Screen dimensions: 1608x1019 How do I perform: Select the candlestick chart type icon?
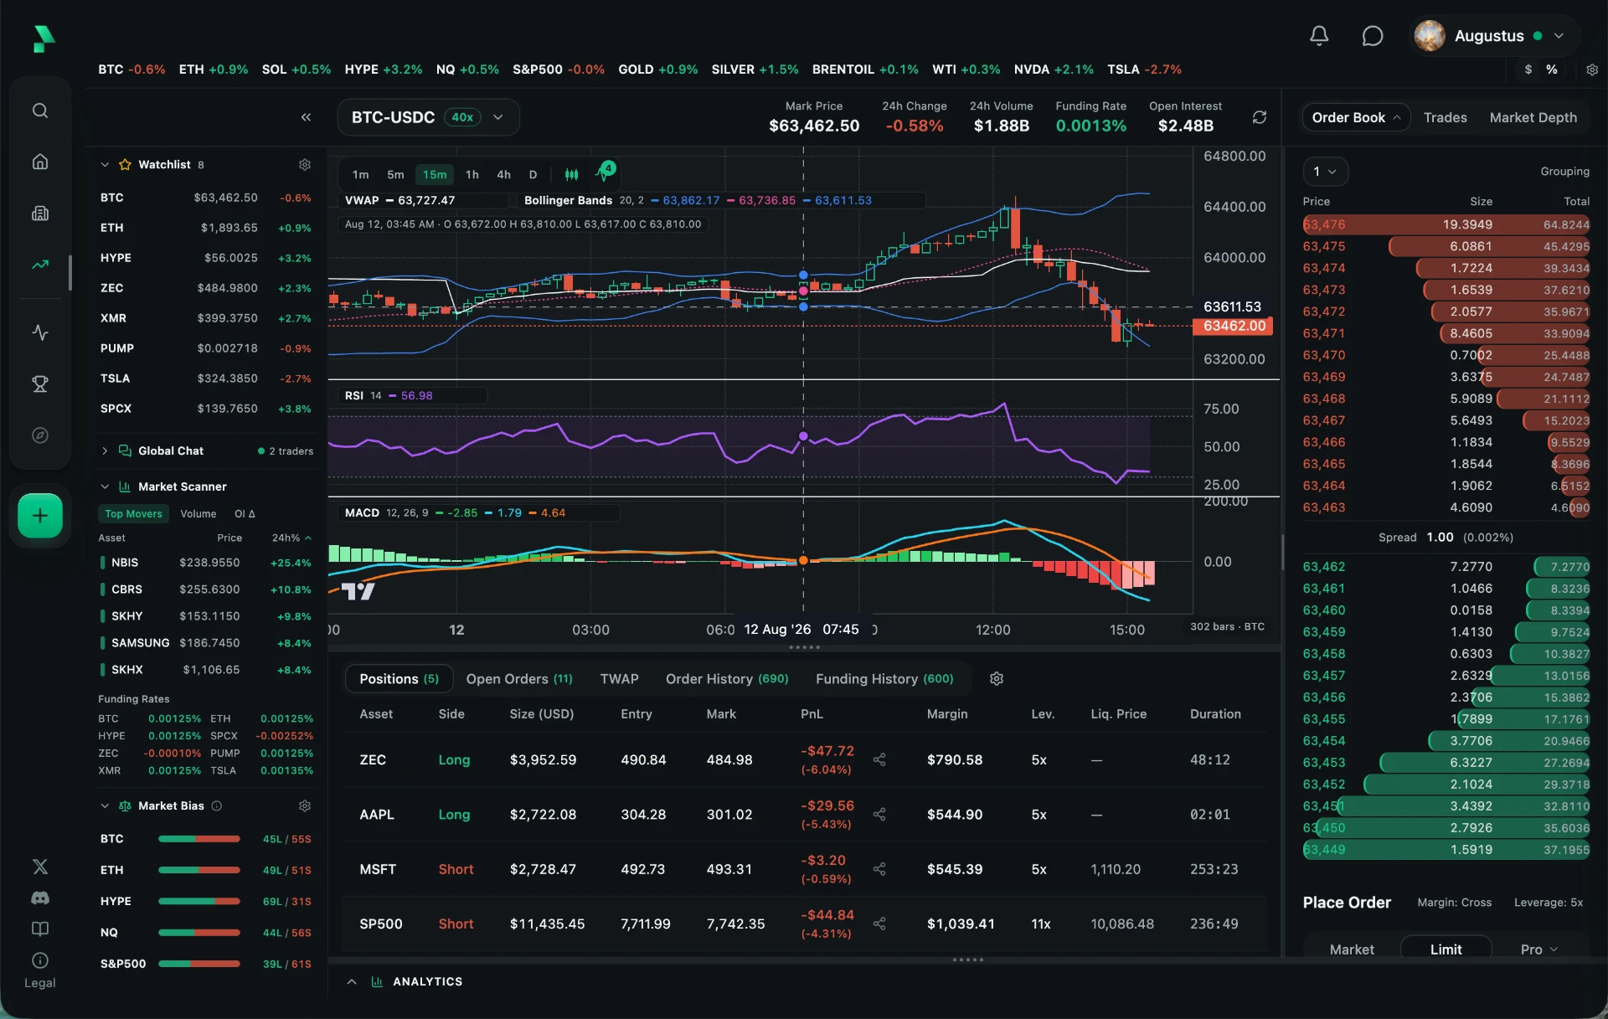click(x=571, y=174)
